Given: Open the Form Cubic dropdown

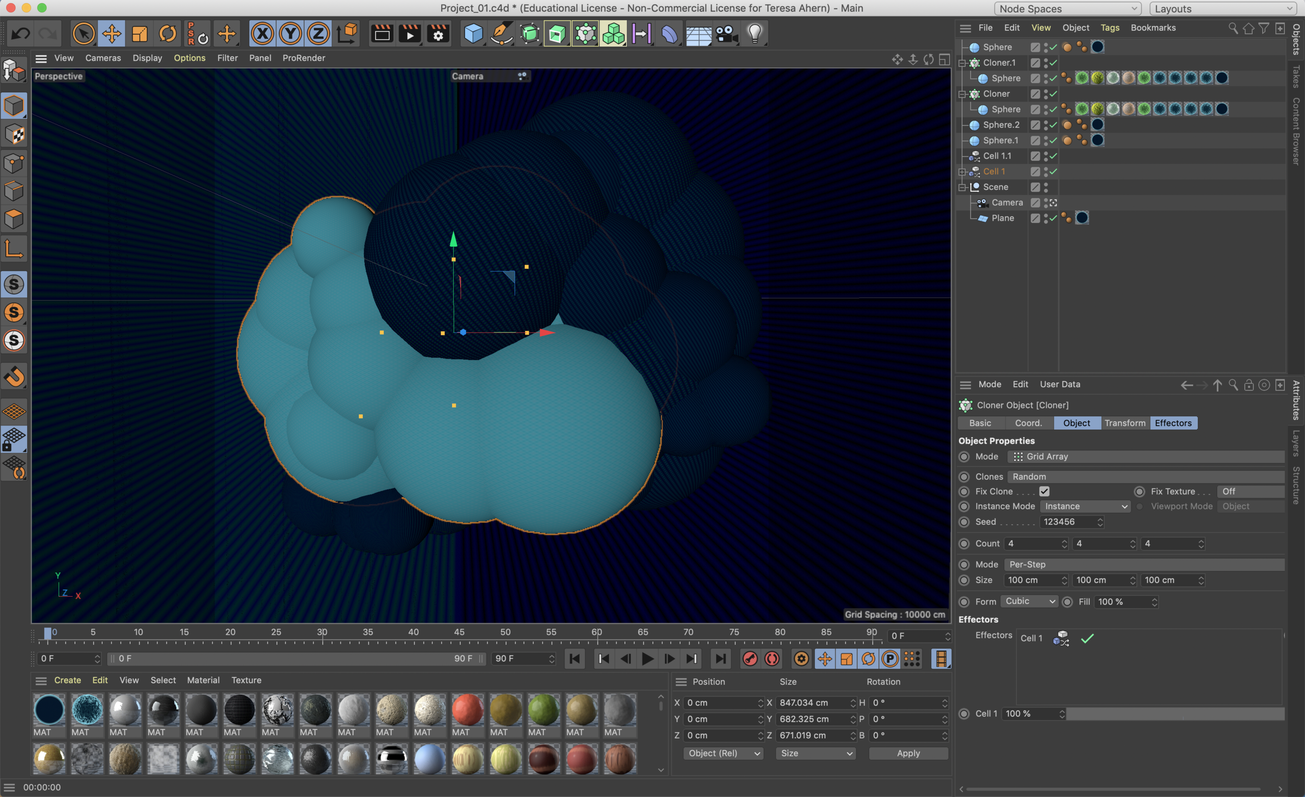Looking at the screenshot, I should (x=1029, y=601).
